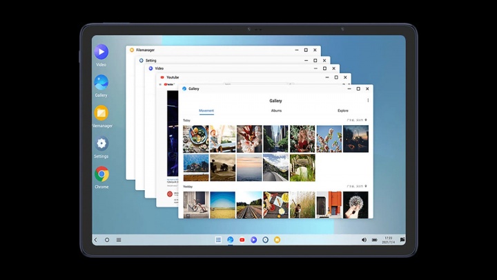Viewport: 497px width, 280px height.
Task: Bring the Filemanager window to front via title bar
Action: 207,50
